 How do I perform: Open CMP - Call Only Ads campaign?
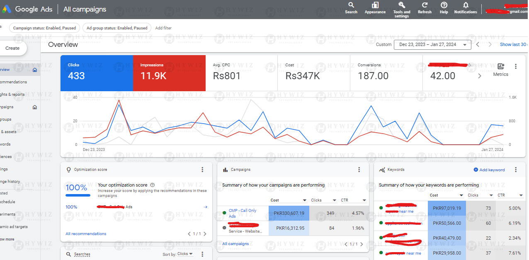pyautogui.click(x=243, y=213)
